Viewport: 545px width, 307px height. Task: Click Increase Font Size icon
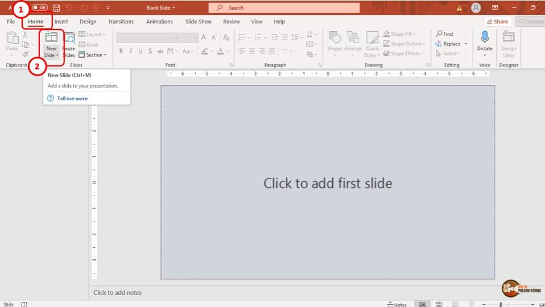[204, 37]
